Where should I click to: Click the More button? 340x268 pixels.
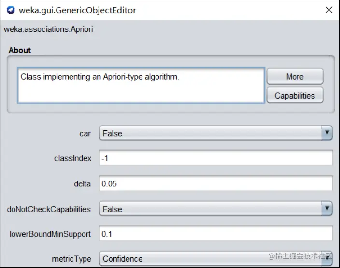(295, 76)
